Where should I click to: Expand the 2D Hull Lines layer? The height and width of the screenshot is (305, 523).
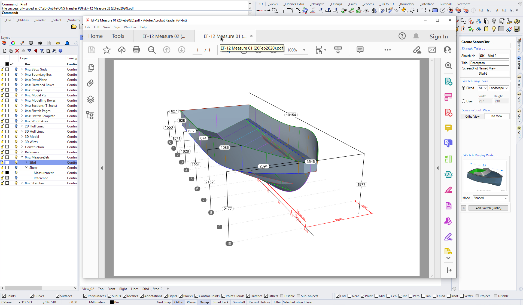tap(22, 126)
